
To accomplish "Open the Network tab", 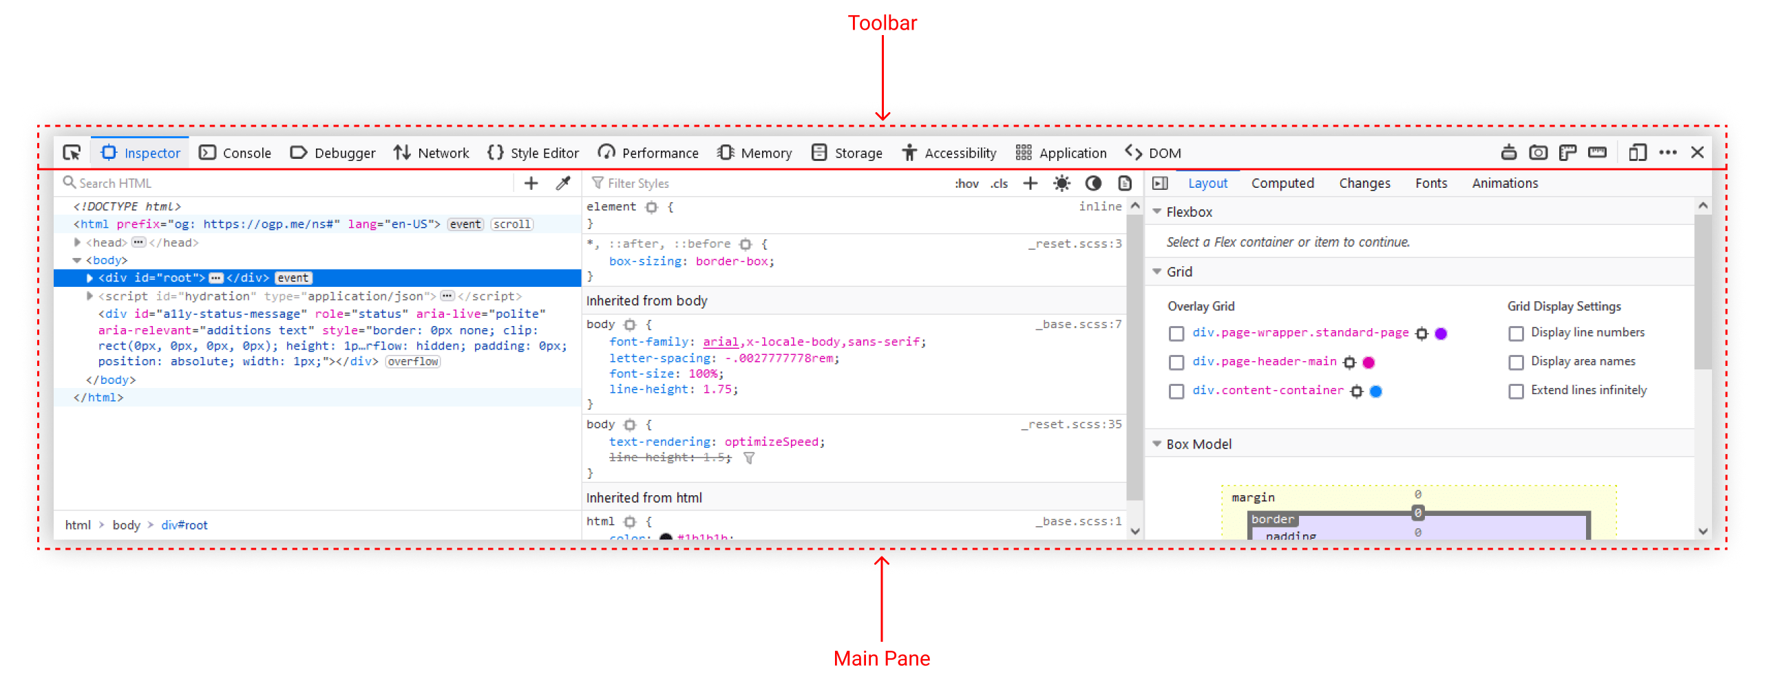I will coord(431,153).
